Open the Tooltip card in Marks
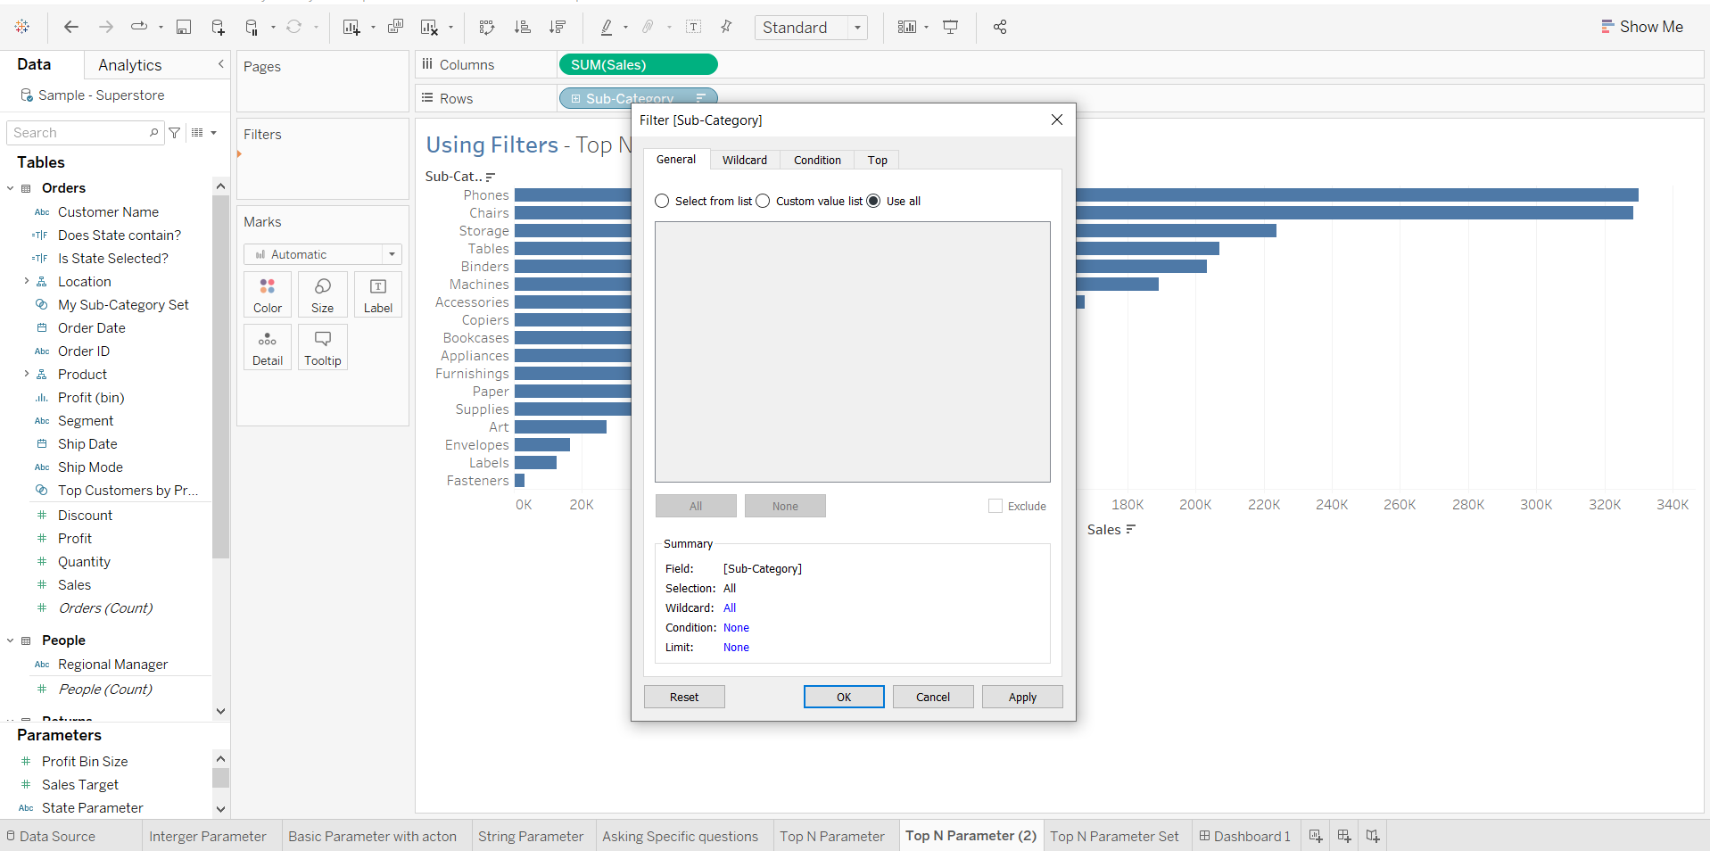The height and width of the screenshot is (851, 1710). tap(322, 348)
